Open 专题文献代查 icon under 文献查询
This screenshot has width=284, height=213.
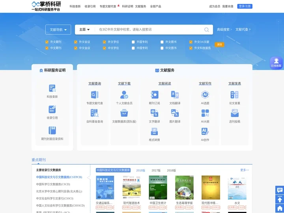click(95, 95)
